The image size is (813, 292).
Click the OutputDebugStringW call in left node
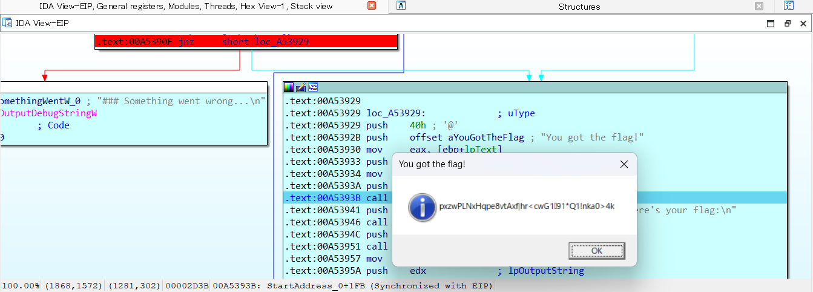coord(48,113)
